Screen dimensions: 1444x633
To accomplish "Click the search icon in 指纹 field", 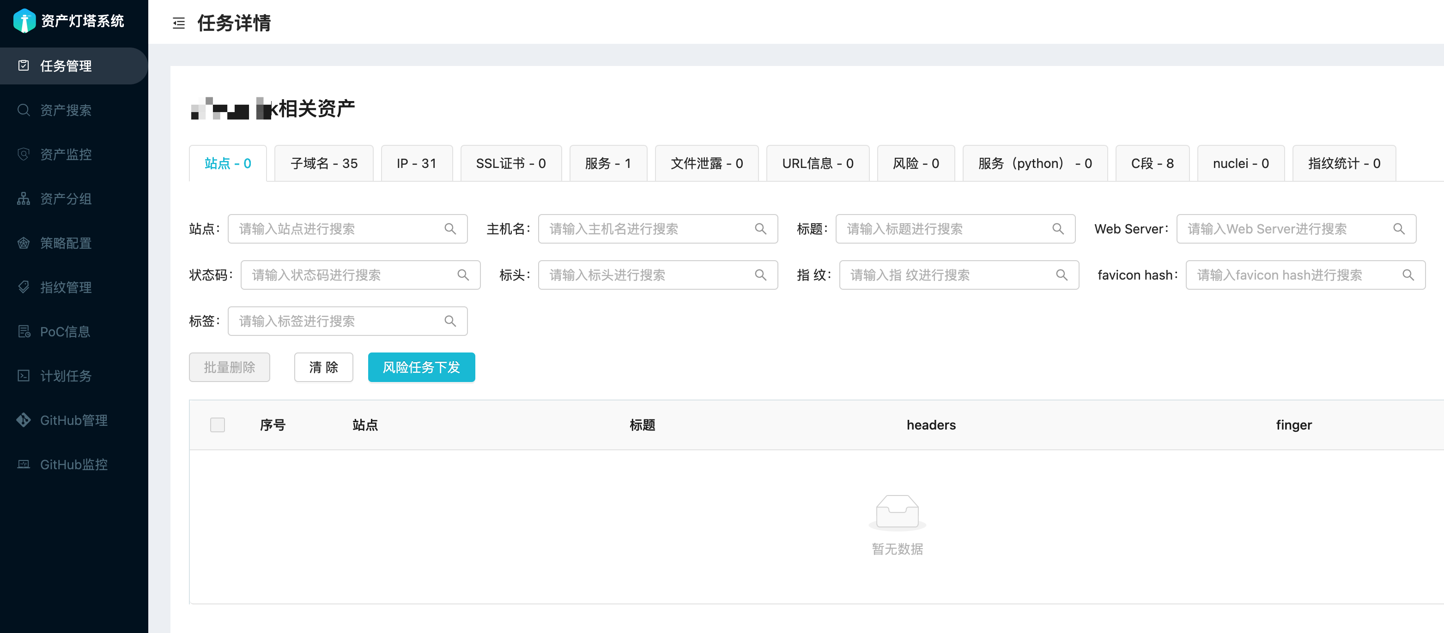I will (1061, 275).
